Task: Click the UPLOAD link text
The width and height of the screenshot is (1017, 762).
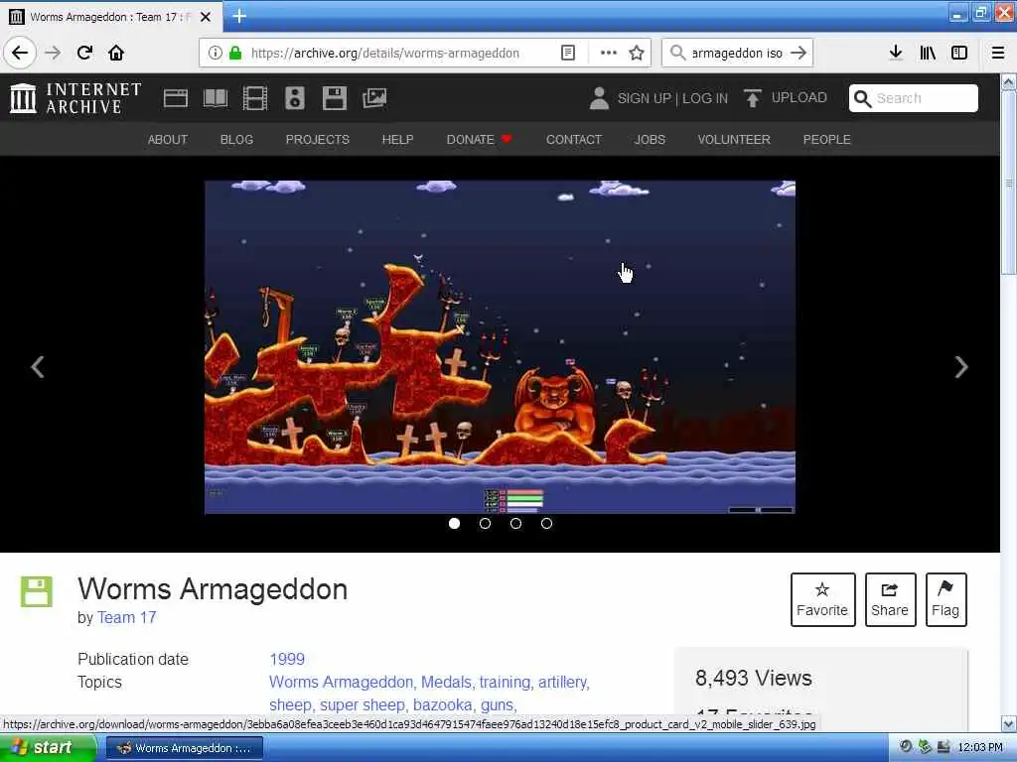Action: point(799,98)
